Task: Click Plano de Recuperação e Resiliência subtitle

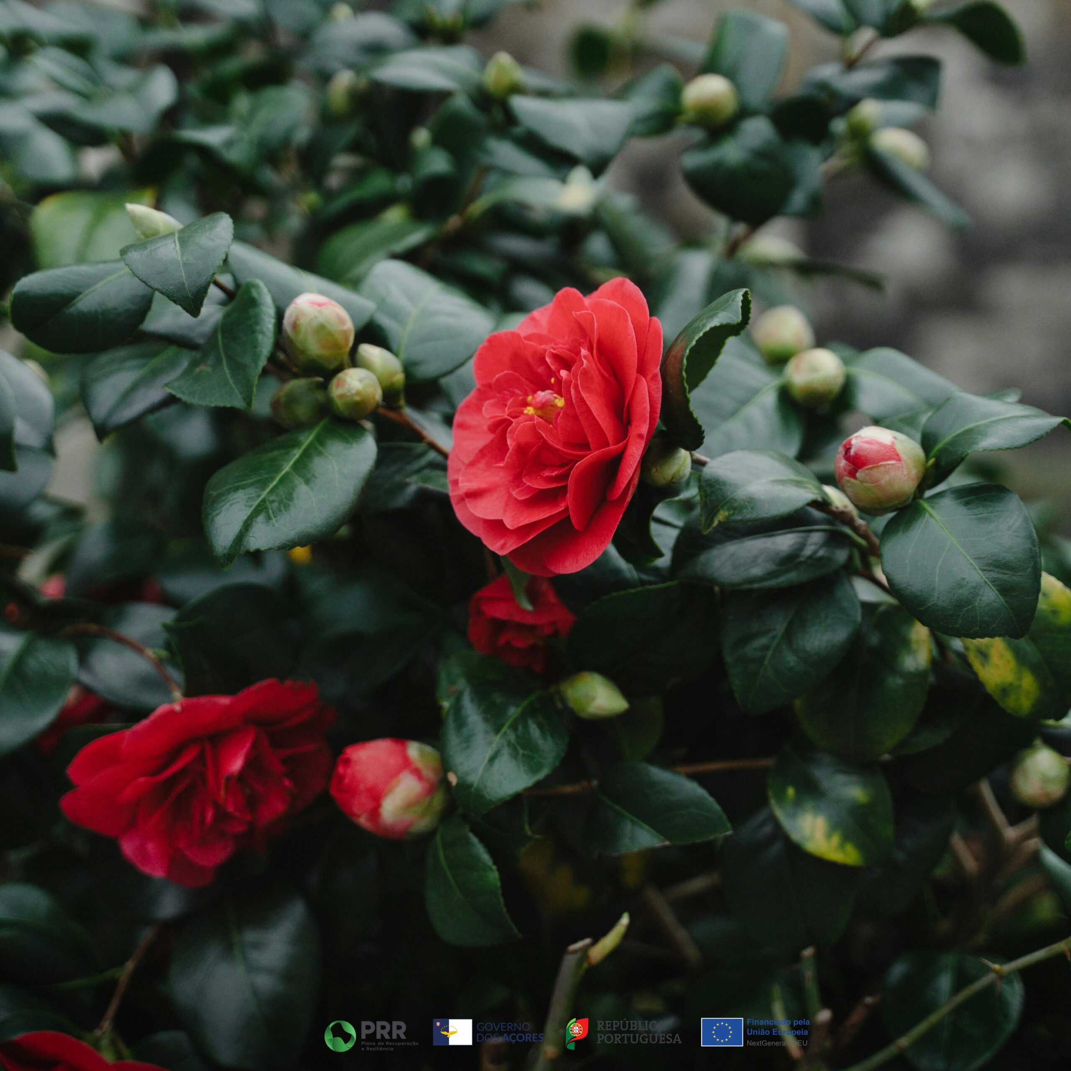Action: click(x=389, y=1044)
